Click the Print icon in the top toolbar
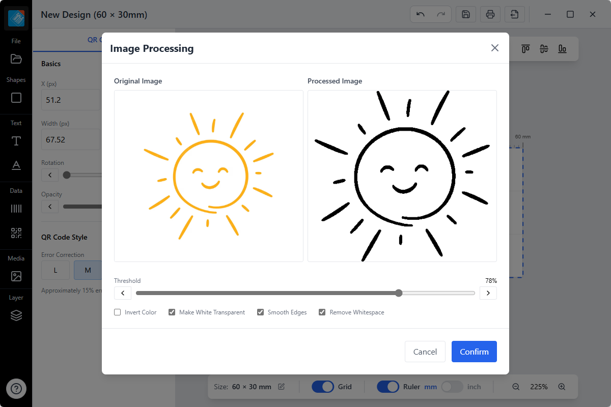 click(490, 14)
